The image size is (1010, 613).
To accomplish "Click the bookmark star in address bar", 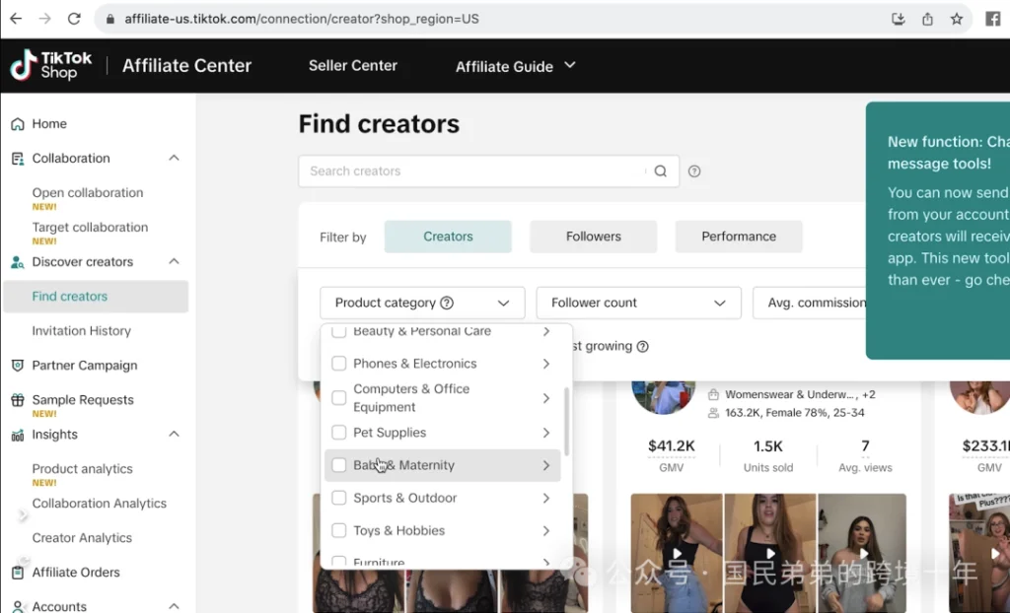I will (x=956, y=19).
